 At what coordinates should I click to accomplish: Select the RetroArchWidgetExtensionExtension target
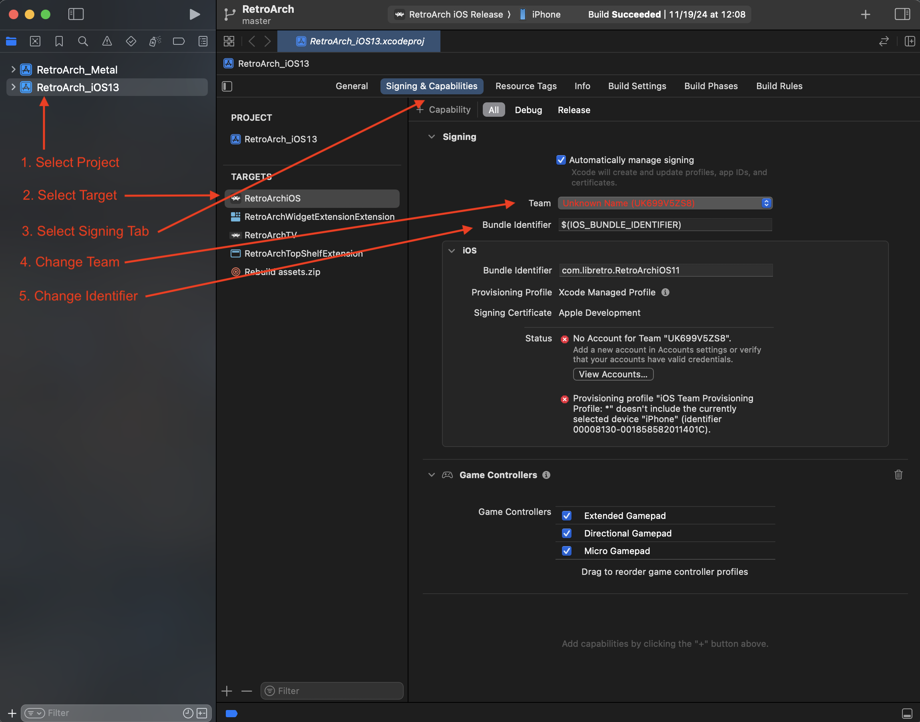[312, 217]
